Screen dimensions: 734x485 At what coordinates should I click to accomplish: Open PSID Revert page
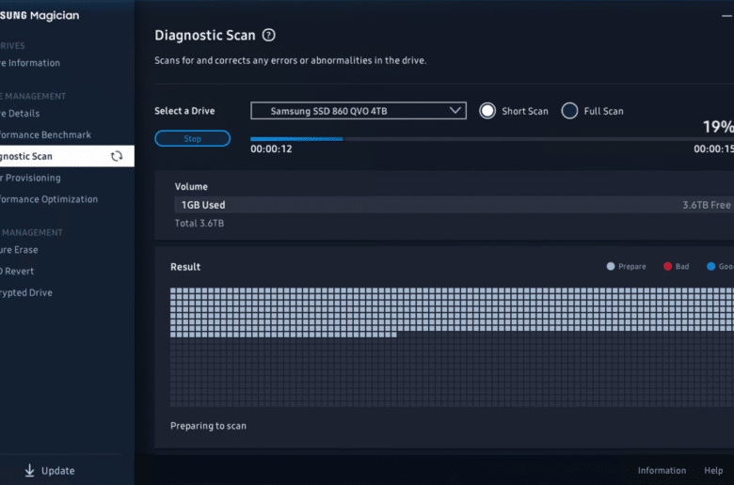[x=17, y=272]
